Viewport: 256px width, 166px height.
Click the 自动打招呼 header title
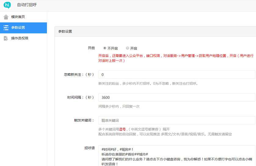point(27,5)
